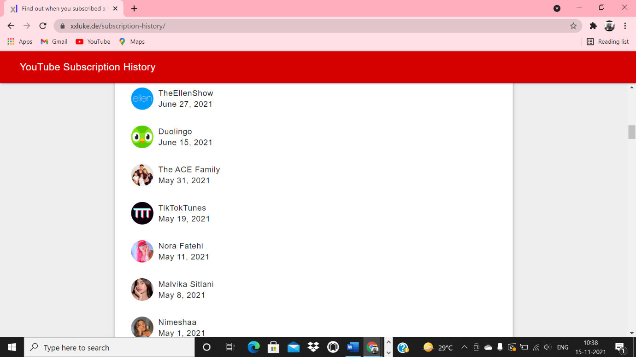Open Maps bookmark

click(132, 41)
